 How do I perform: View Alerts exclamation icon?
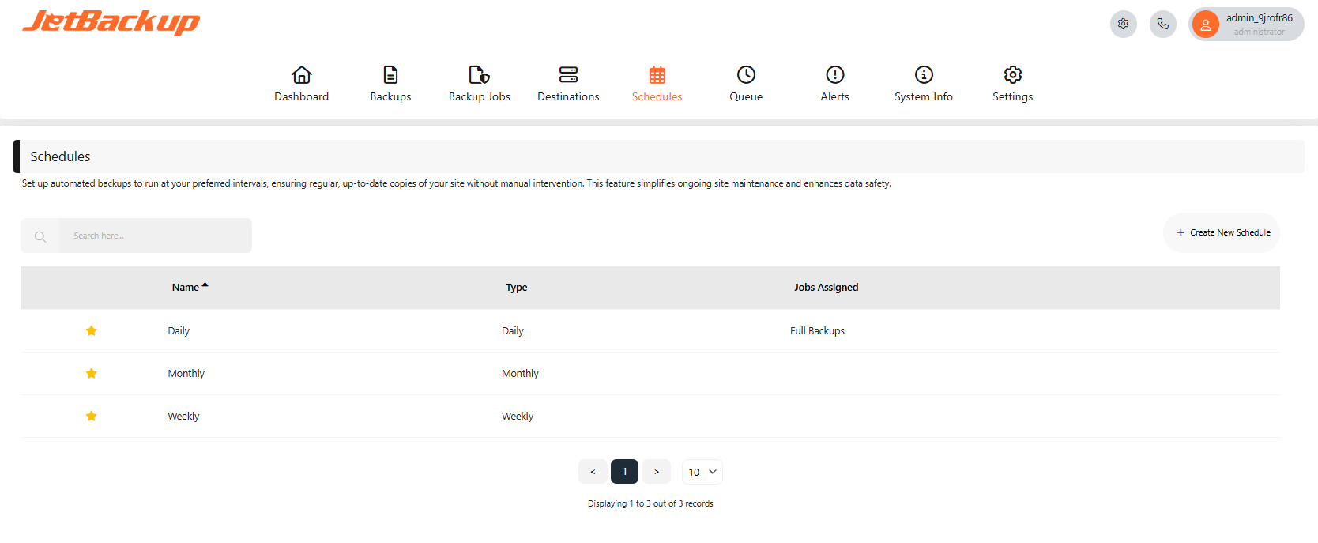(834, 75)
